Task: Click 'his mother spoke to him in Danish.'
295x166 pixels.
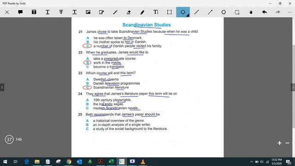Action: pos(120,42)
